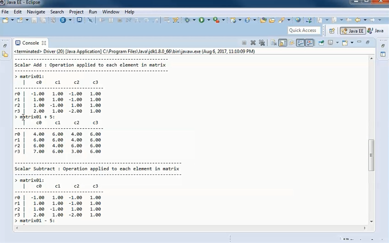The width and height of the screenshot is (389, 243).
Task: Clear the Console output
Action: (274, 43)
